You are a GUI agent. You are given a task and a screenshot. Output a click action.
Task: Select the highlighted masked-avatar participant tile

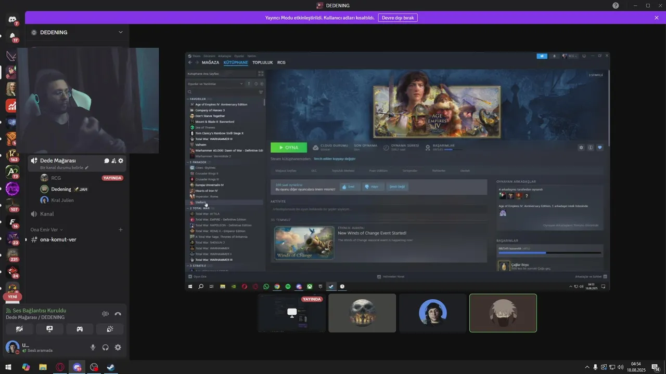[503, 313]
